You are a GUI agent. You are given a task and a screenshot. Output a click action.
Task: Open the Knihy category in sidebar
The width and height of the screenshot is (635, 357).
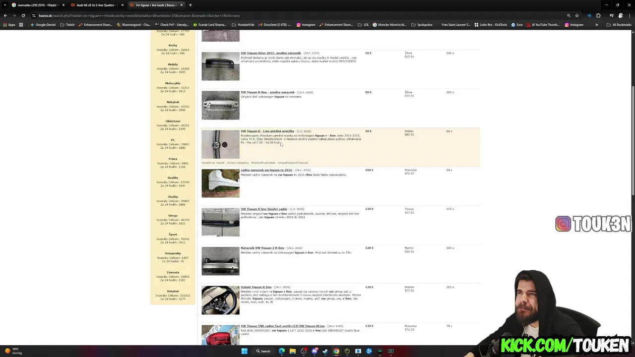click(173, 46)
